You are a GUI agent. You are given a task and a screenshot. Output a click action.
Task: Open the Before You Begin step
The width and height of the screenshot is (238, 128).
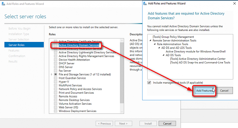(19, 28)
